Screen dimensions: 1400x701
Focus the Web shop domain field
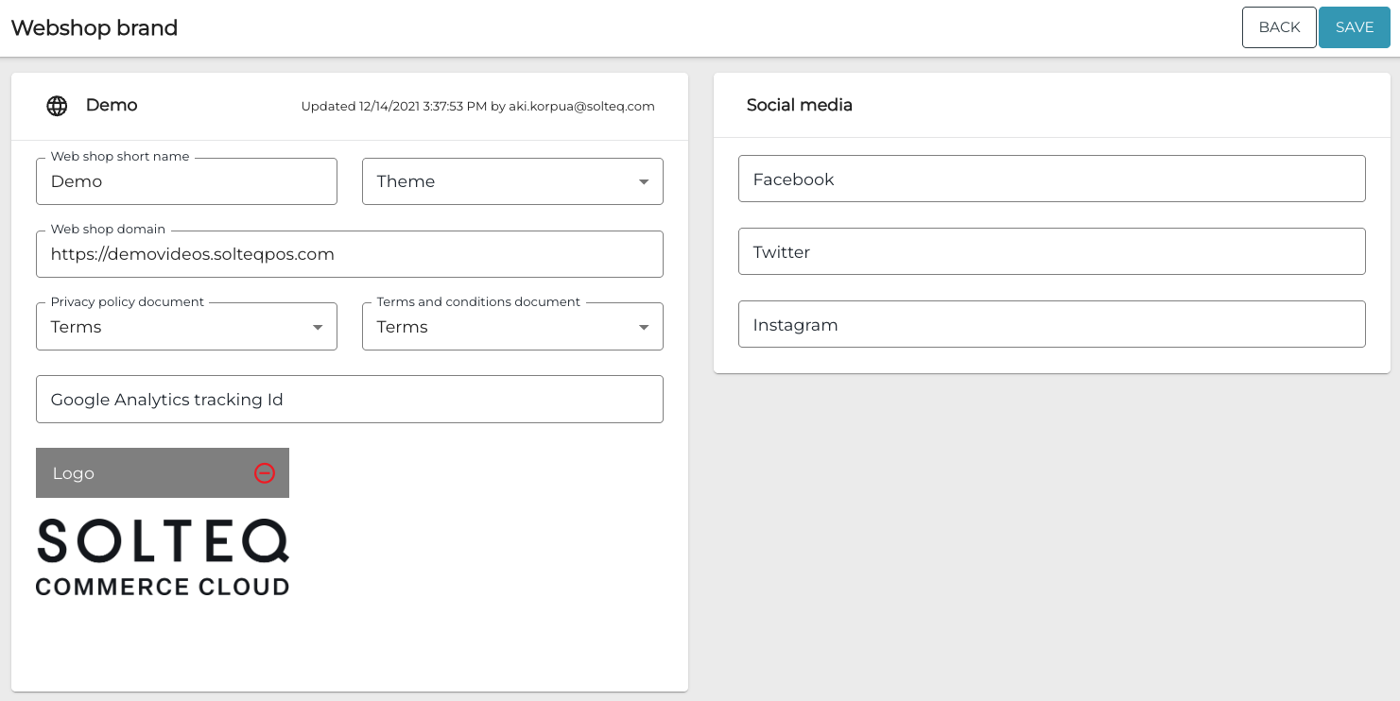(350, 254)
